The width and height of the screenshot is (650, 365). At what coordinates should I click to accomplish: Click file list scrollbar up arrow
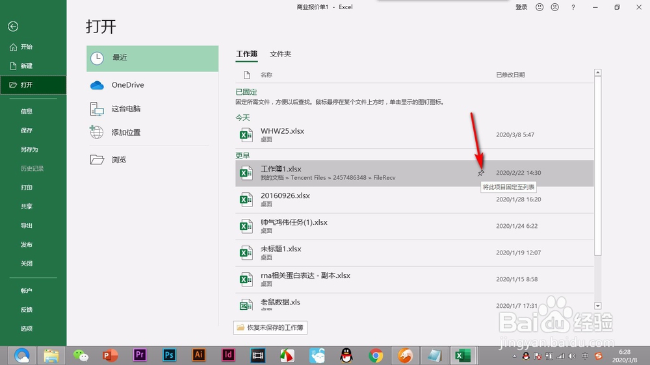click(598, 73)
